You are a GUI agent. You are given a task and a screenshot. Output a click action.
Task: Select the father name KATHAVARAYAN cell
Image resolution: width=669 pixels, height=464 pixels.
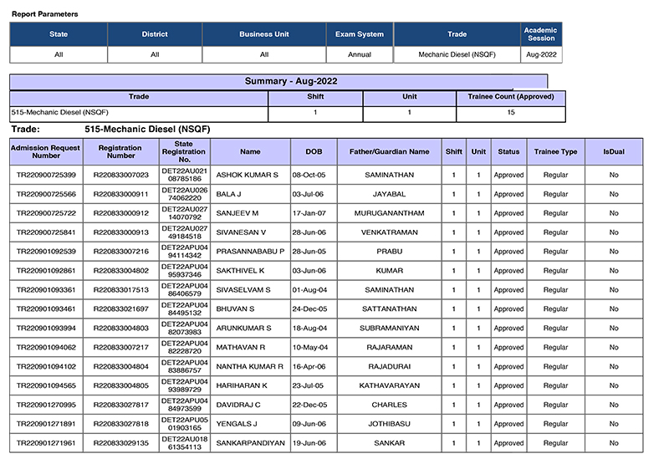pyautogui.click(x=389, y=385)
